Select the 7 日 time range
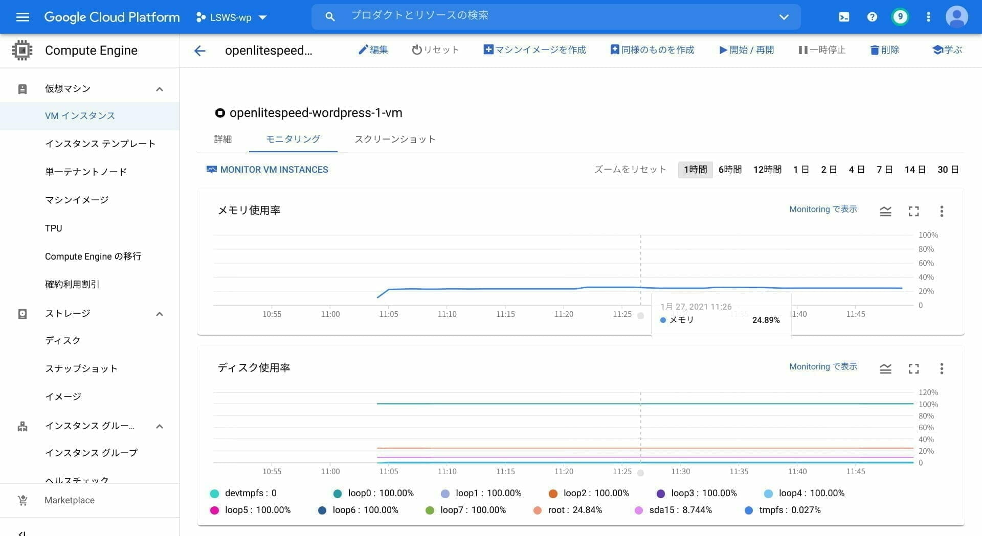Image resolution: width=982 pixels, height=536 pixels. point(884,170)
